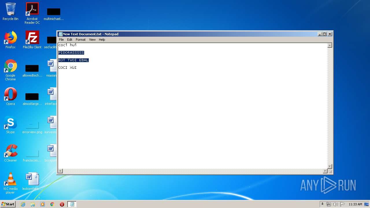Open Notepad's File menu
Screen dimensions: 370x208
[x=61, y=40]
